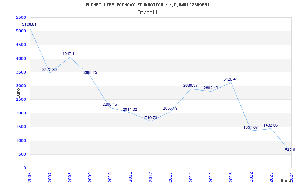Viewport: 295px width, 184px height.
Task: Click the y-axis tick 1000
Action: (21, 141)
